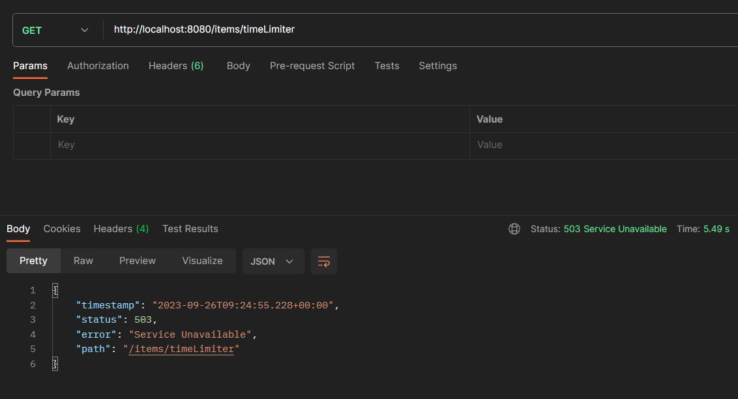Select the Visualize tab
Viewport: 738px width, 399px height.
tap(202, 261)
